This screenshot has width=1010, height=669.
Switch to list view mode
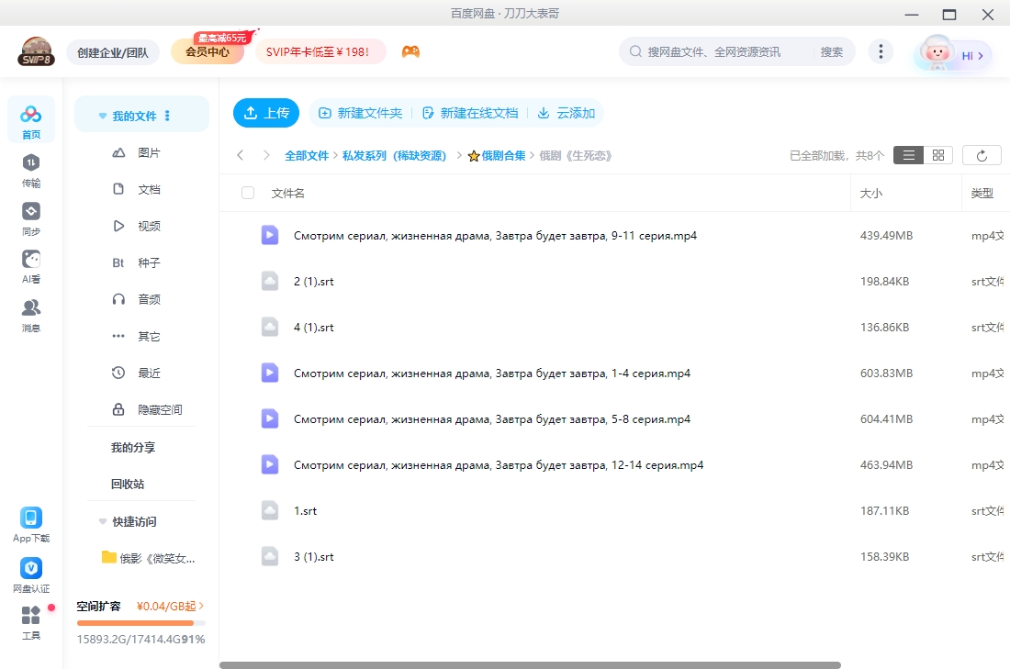pyautogui.click(x=908, y=155)
